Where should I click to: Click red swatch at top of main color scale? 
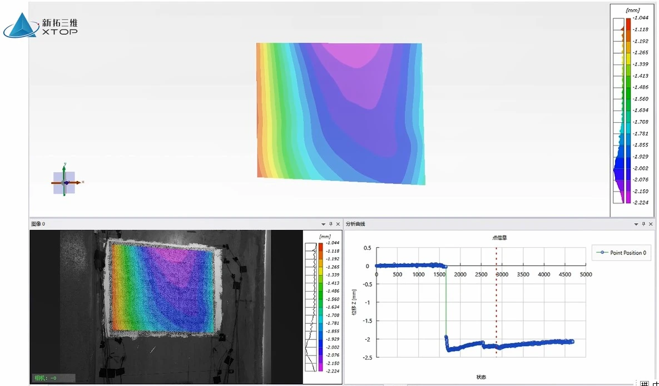628,23
